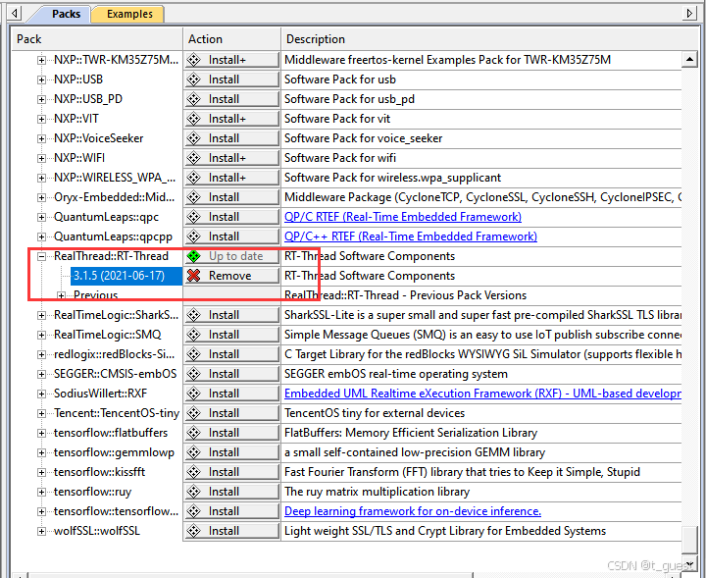This screenshot has height=578, width=706.
Task: Click the left tab-scroll arrow
Action: (x=15, y=13)
